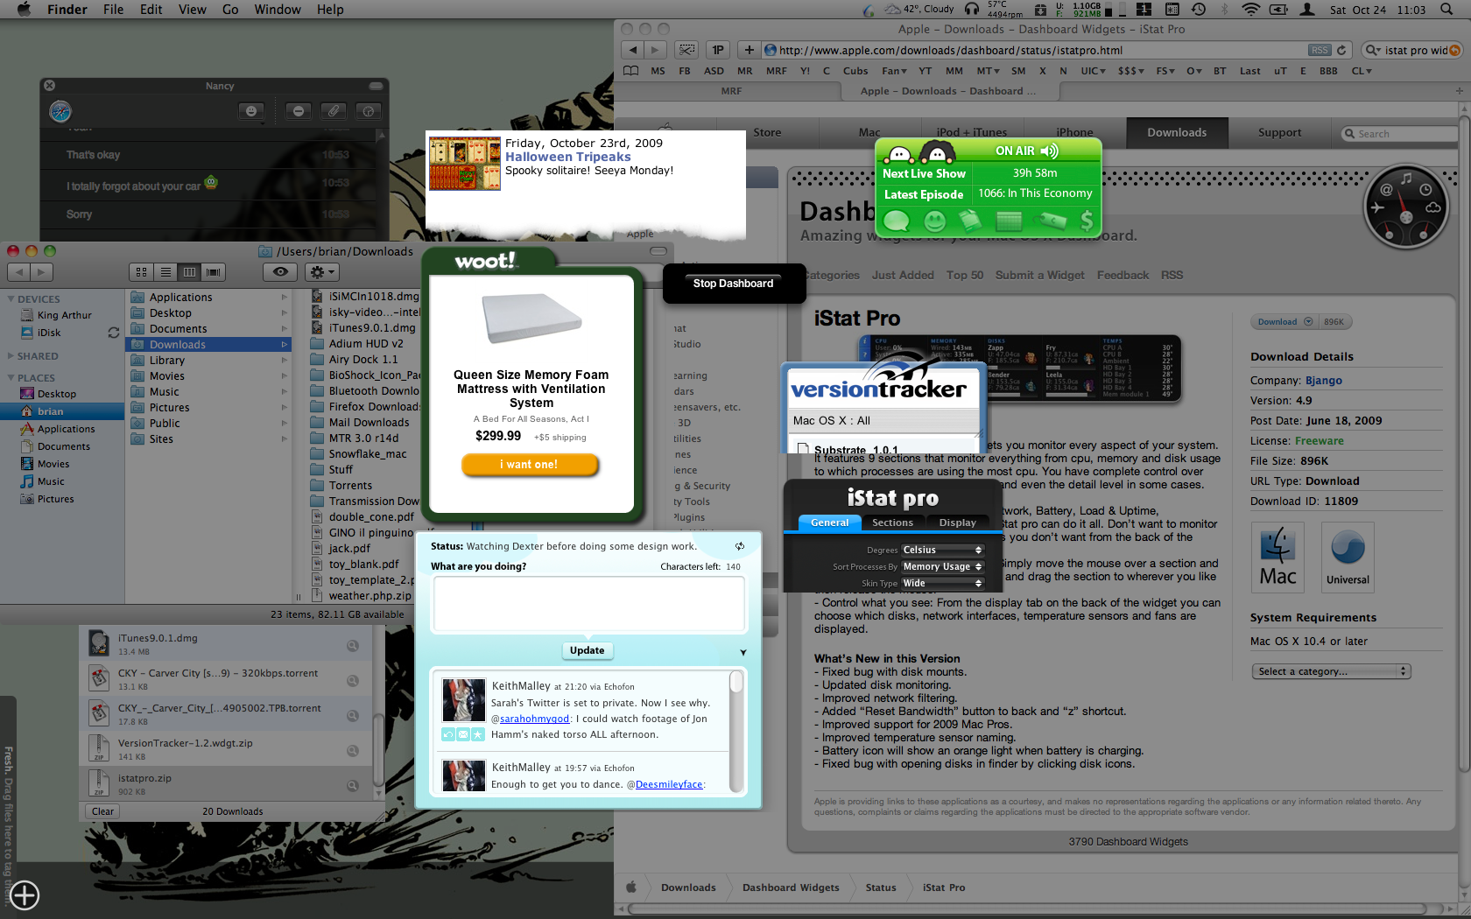The image size is (1471, 919).
Task: Collapse the DEVICES section in Finder sidebar
Action: [11, 299]
